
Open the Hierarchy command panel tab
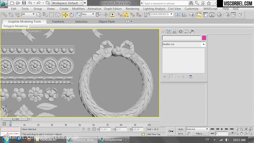pyautogui.click(x=174, y=32)
